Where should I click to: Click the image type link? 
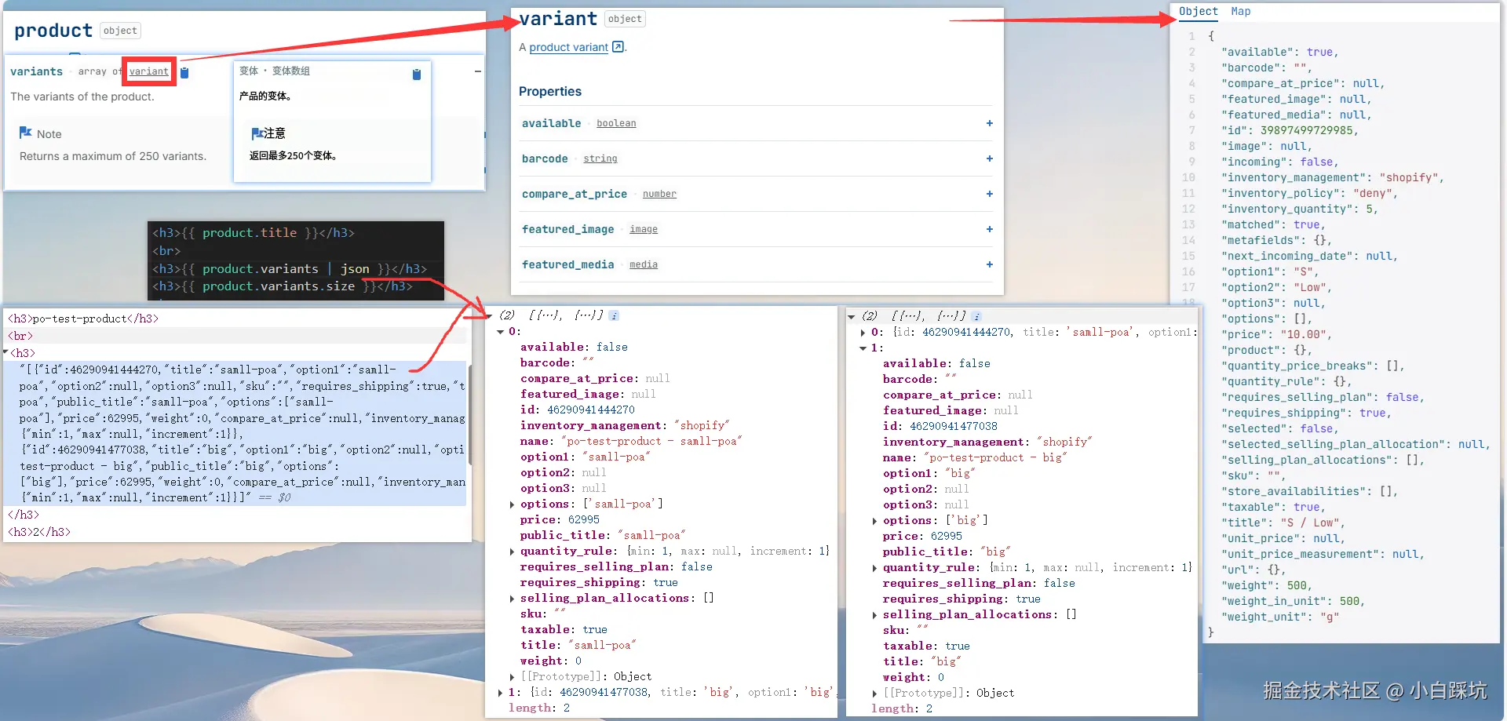(644, 229)
